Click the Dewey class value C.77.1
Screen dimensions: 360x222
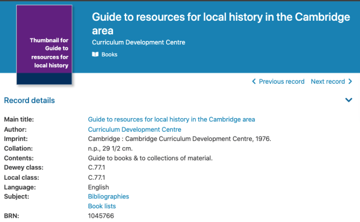(97, 168)
